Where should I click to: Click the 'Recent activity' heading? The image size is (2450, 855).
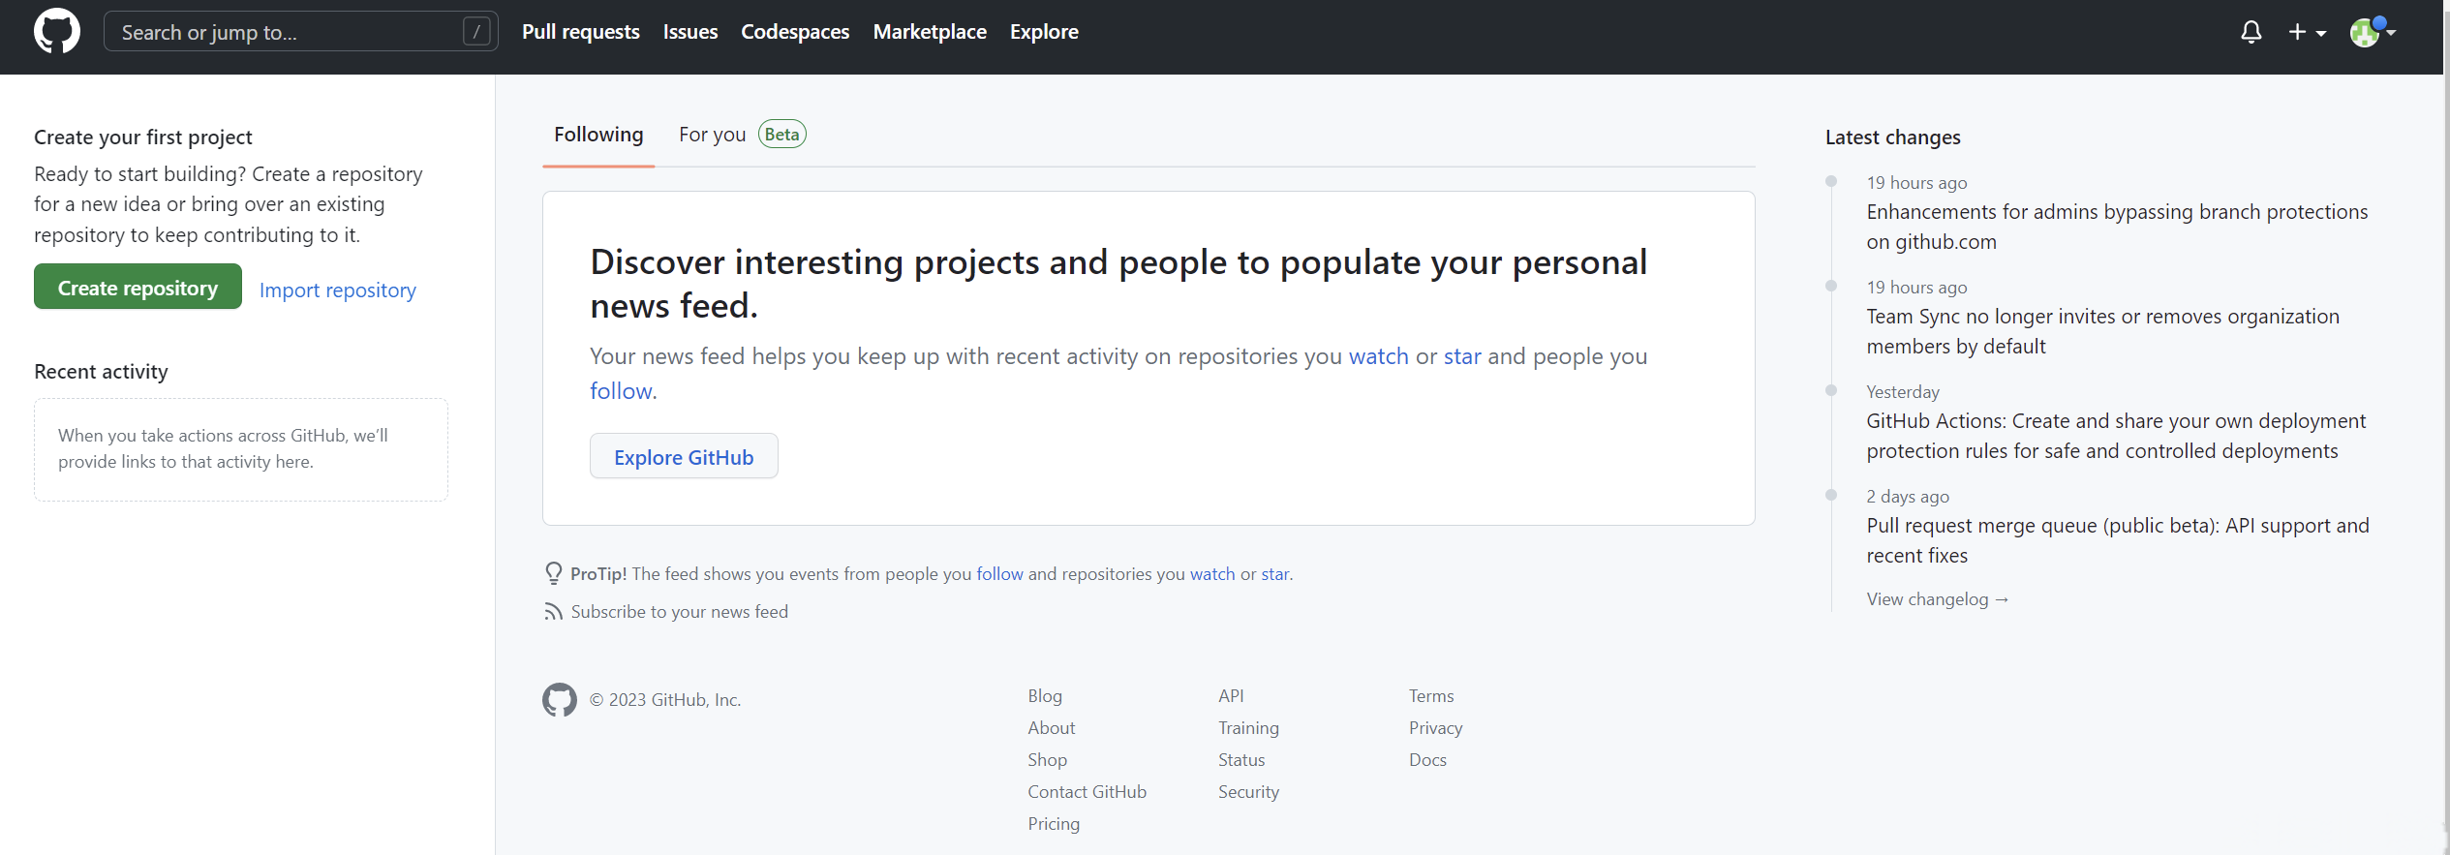click(101, 372)
